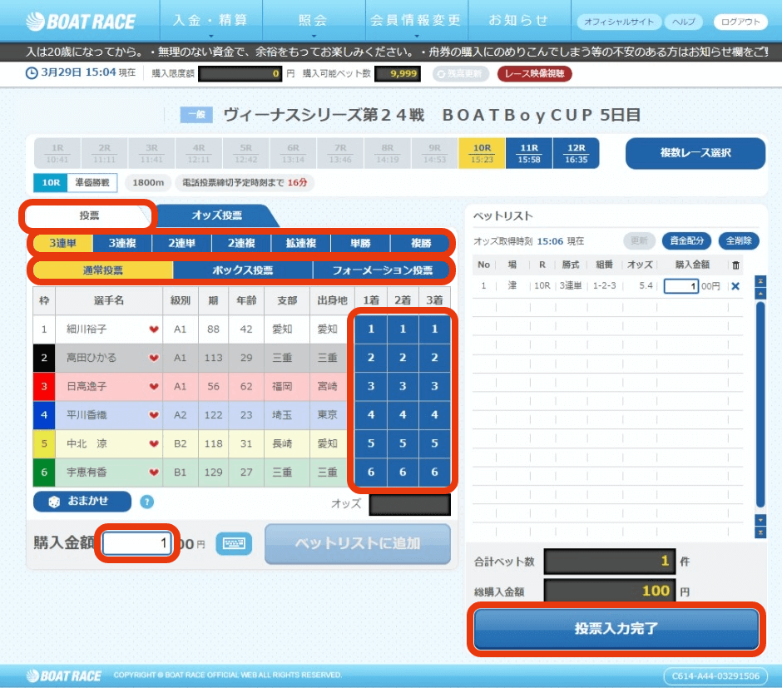Select the 3連単 bet type tab
The image size is (782, 688).
(x=63, y=243)
